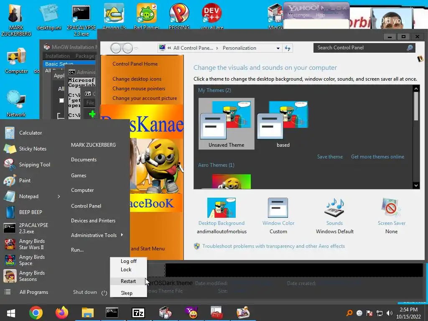Open the 7-Zip taskbar icon
The height and width of the screenshot is (321, 428).
click(x=138, y=313)
